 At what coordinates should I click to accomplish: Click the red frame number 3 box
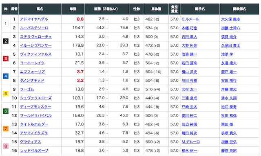tap(6, 58)
